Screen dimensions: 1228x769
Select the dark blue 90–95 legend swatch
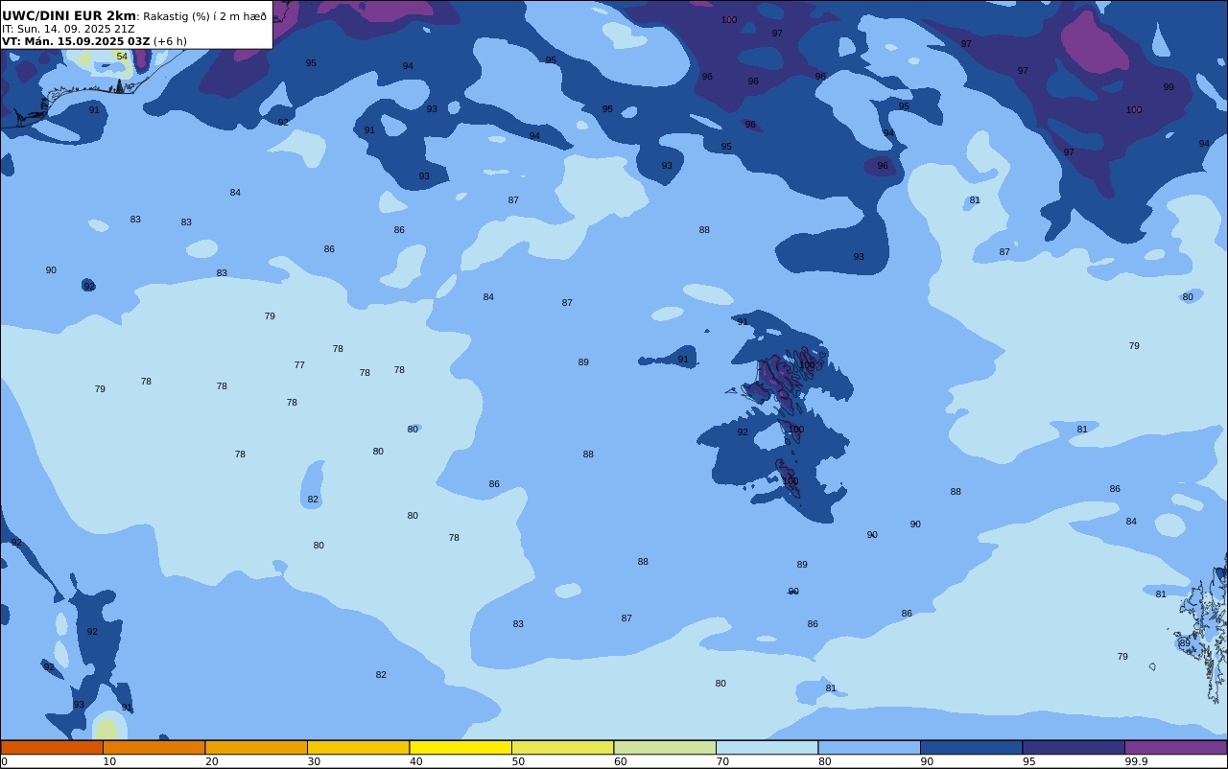pyautogui.click(x=971, y=747)
